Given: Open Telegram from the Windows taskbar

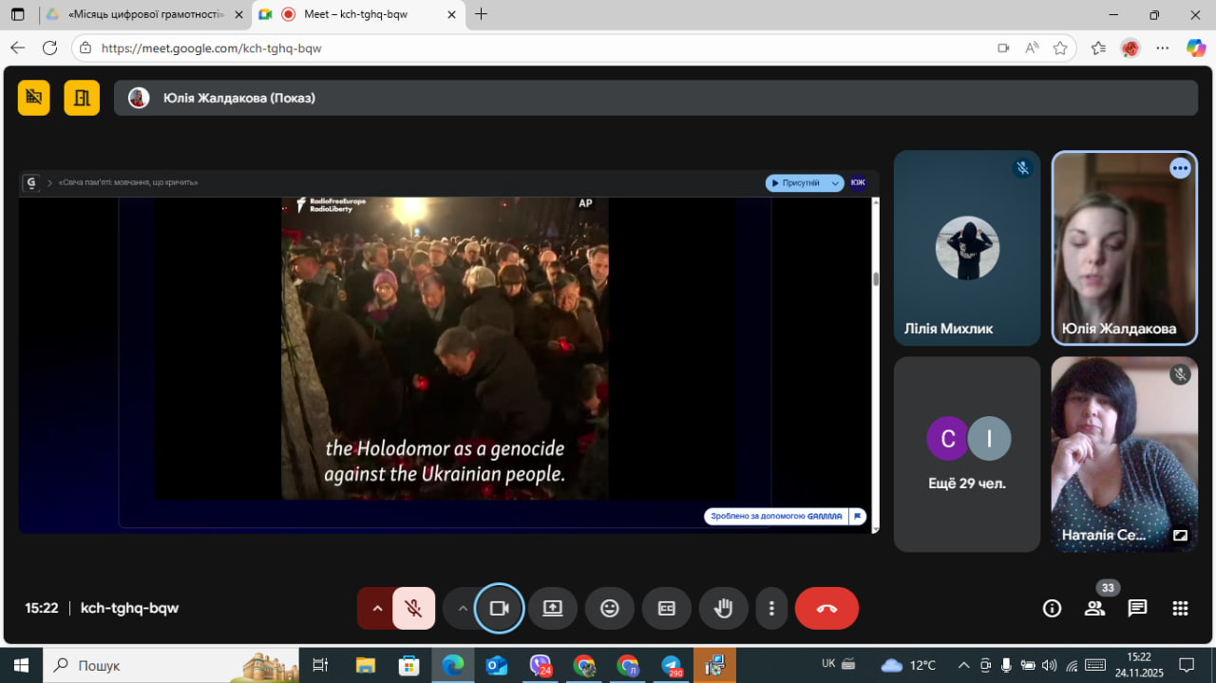Looking at the screenshot, I should (x=672, y=665).
